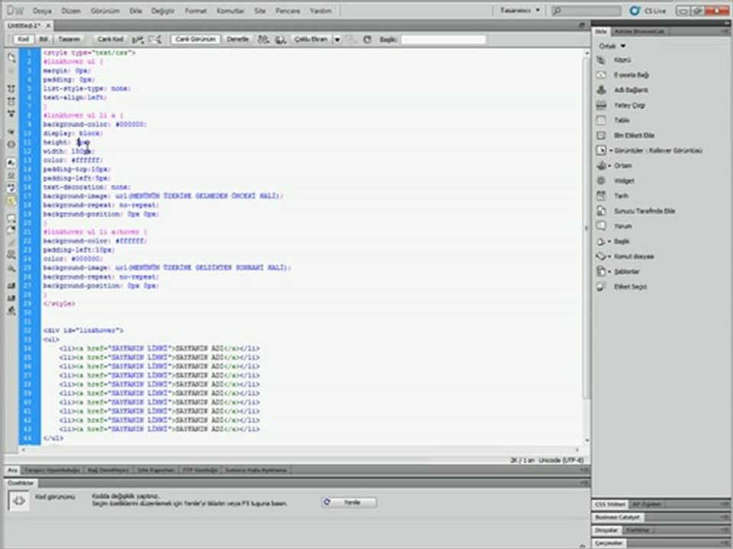Click Sunucu Tarafında Ekle icon

(x=601, y=211)
